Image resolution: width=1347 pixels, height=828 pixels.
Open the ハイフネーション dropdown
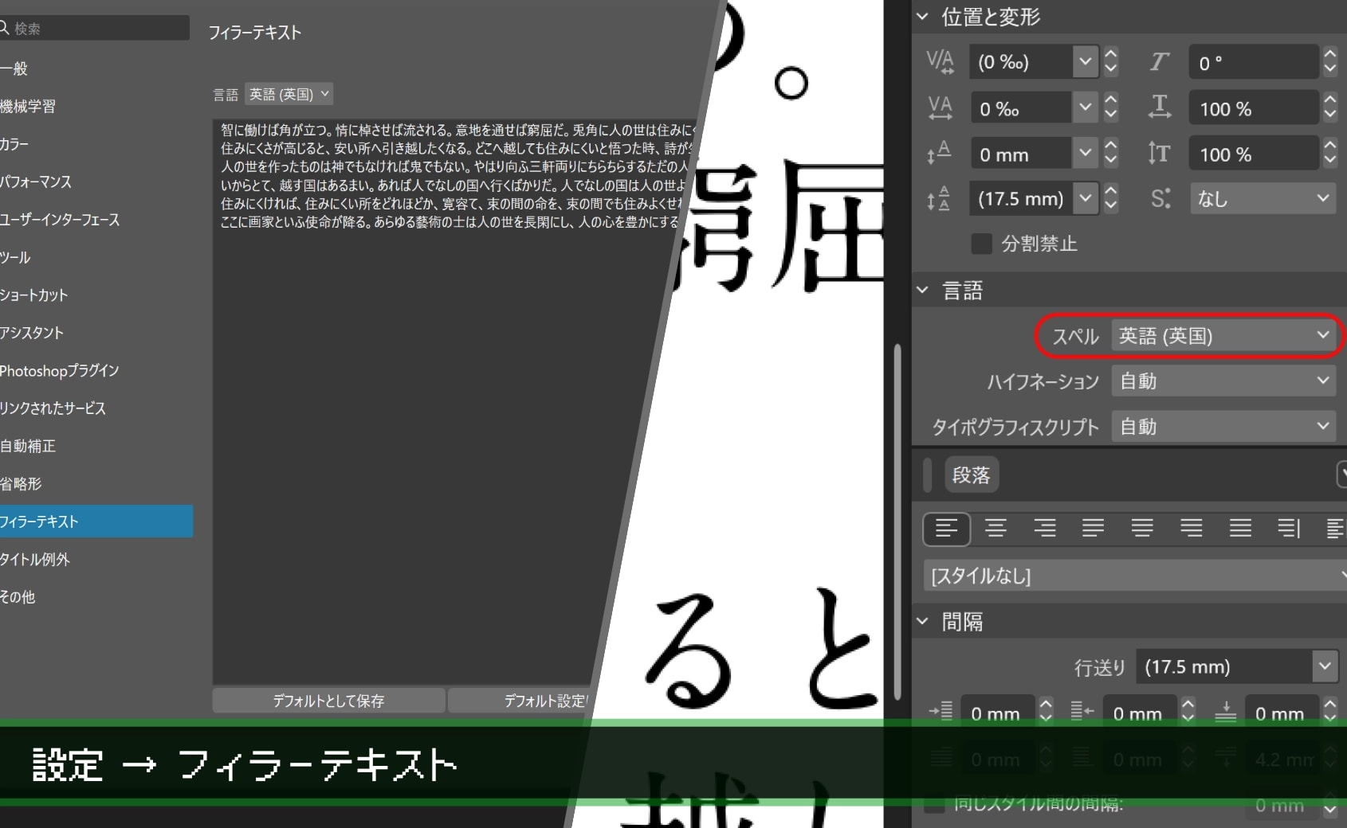point(1224,381)
